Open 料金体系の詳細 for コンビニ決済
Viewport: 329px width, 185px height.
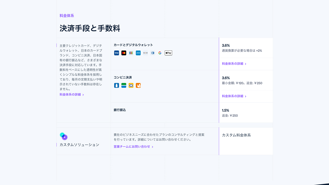pyautogui.click(x=232, y=96)
